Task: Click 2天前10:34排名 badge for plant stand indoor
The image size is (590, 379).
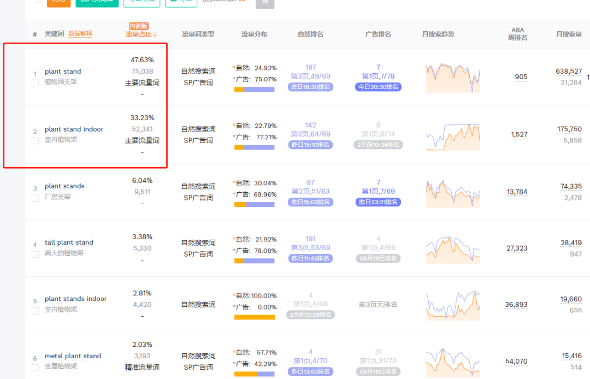Action: 378,145
